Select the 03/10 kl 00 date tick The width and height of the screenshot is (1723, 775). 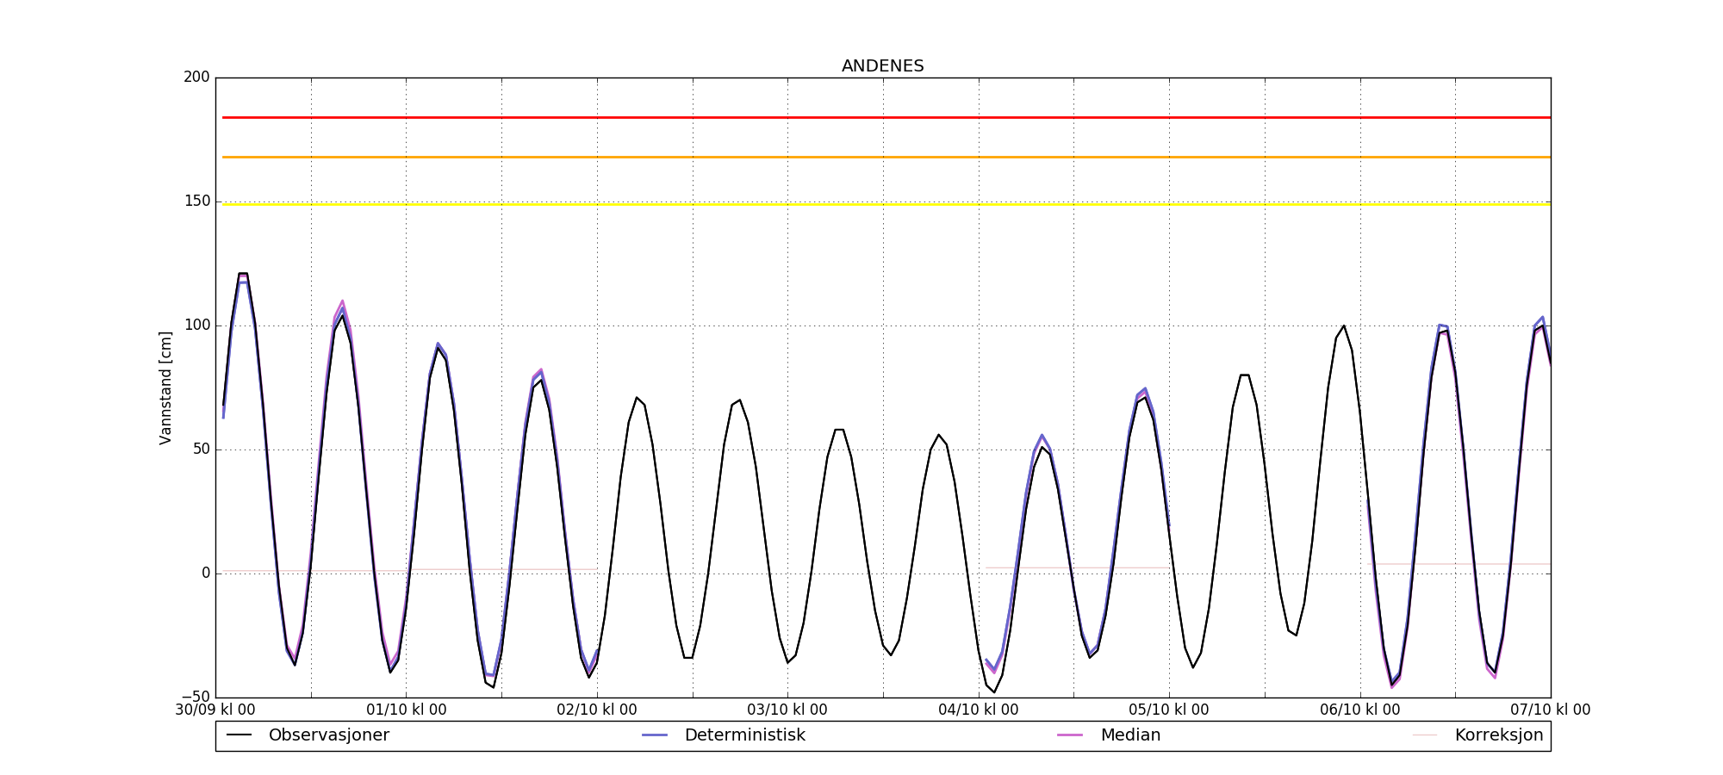click(x=787, y=710)
